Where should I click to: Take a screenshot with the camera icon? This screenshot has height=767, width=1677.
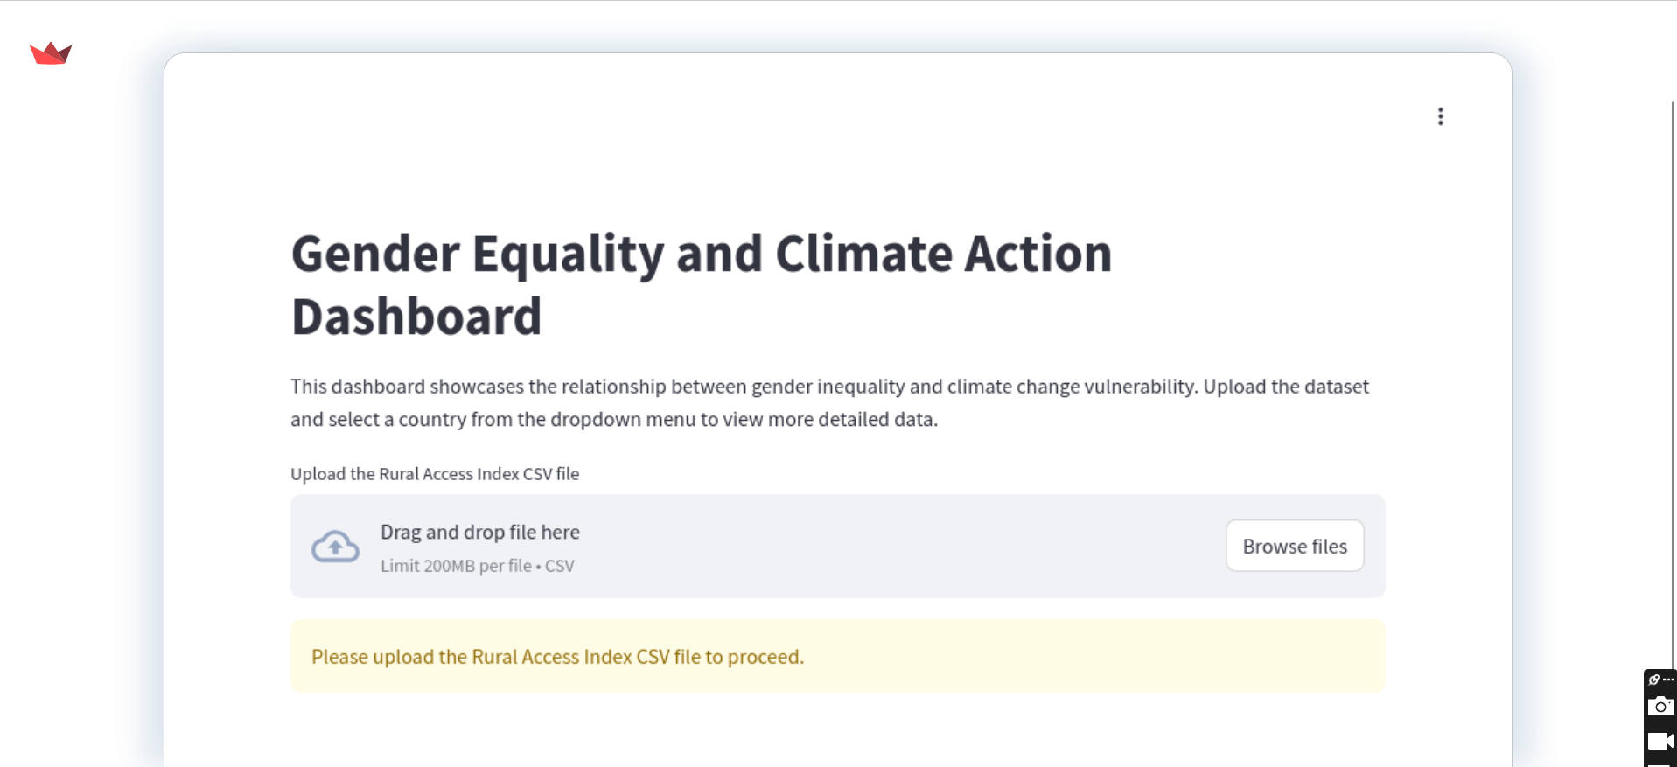coord(1660,707)
